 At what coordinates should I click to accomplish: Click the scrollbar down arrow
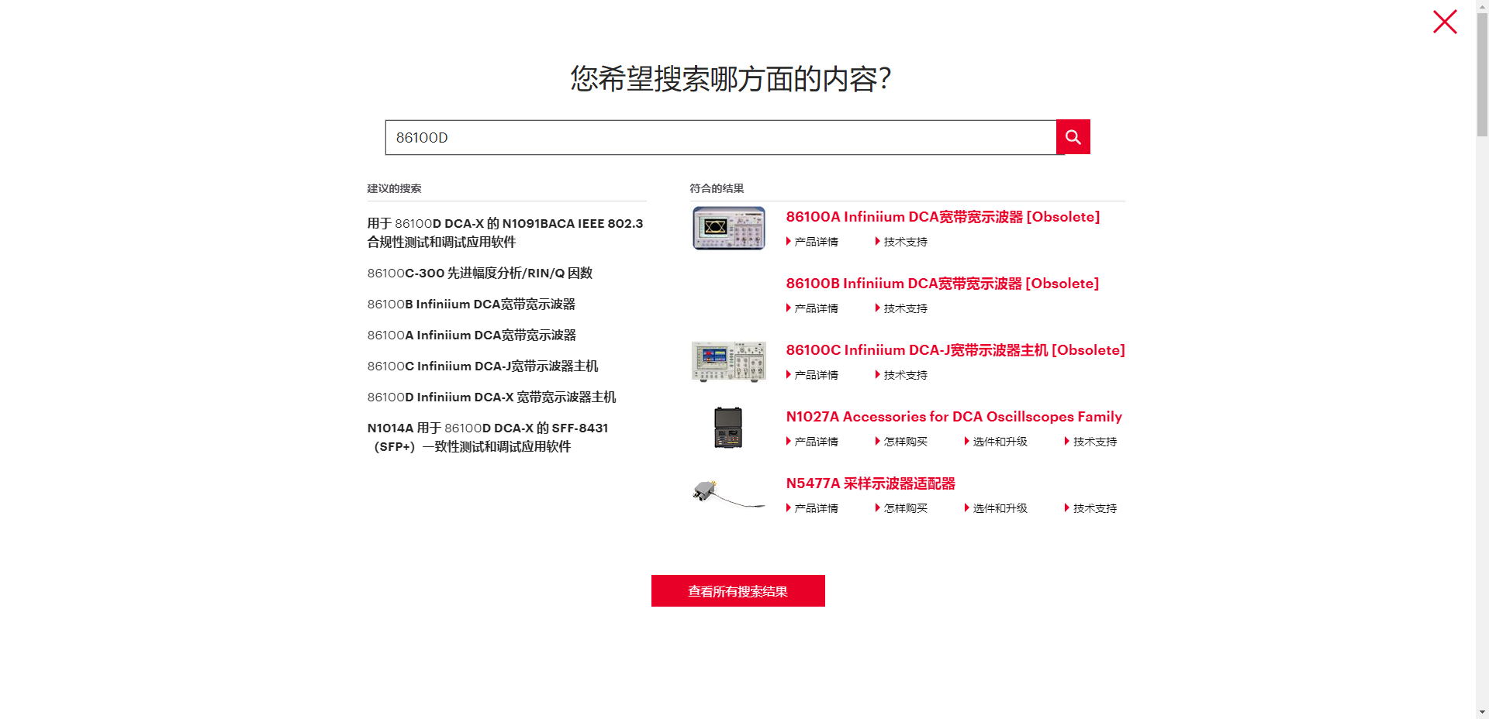(x=1482, y=711)
